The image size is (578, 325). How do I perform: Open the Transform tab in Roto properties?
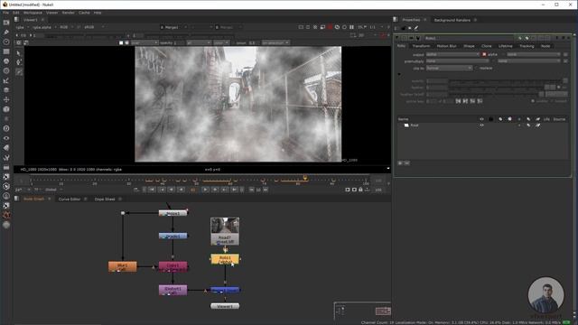click(x=421, y=46)
